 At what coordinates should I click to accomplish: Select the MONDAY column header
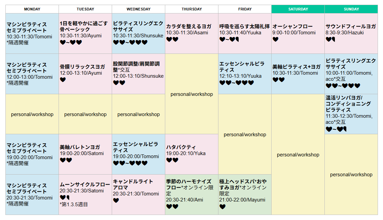(32, 9)
